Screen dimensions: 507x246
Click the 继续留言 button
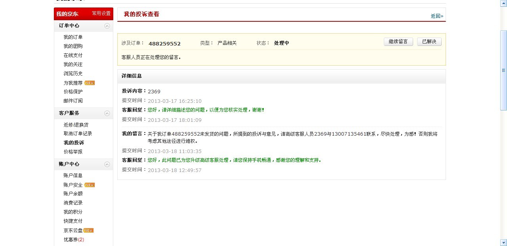coord(398,42)
